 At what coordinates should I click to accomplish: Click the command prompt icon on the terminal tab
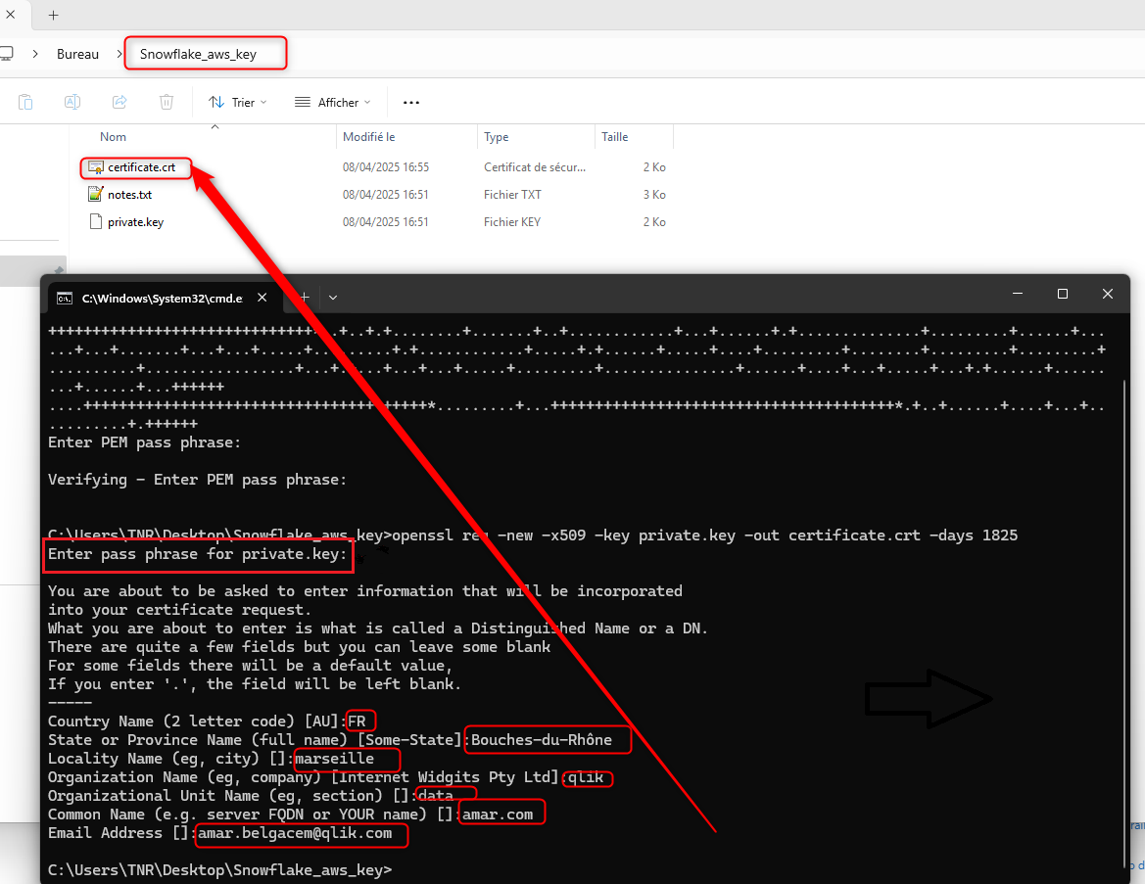65,296
